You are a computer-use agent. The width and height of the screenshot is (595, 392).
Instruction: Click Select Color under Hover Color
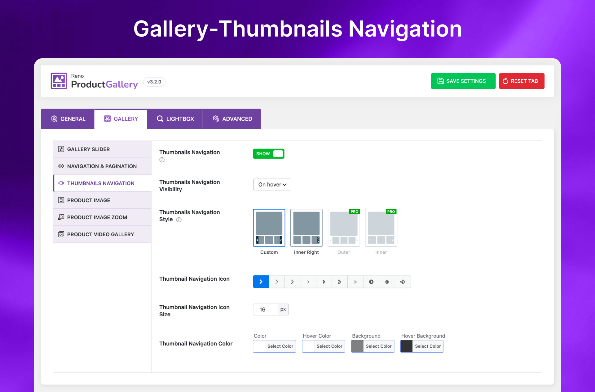pos(329,346)
